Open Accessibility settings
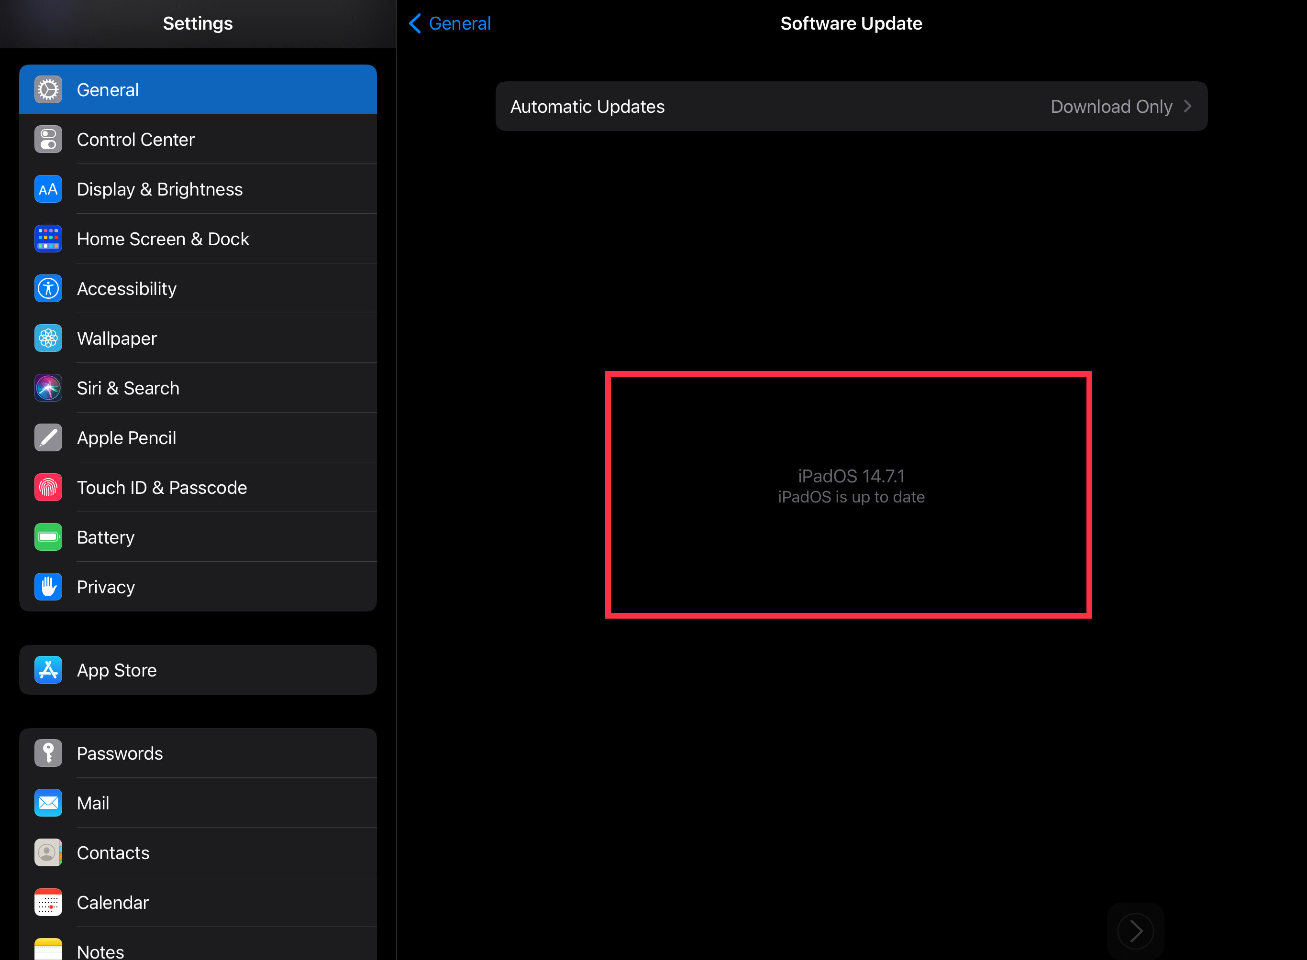Screen dimensions: 1307x960 coord(198,289)
